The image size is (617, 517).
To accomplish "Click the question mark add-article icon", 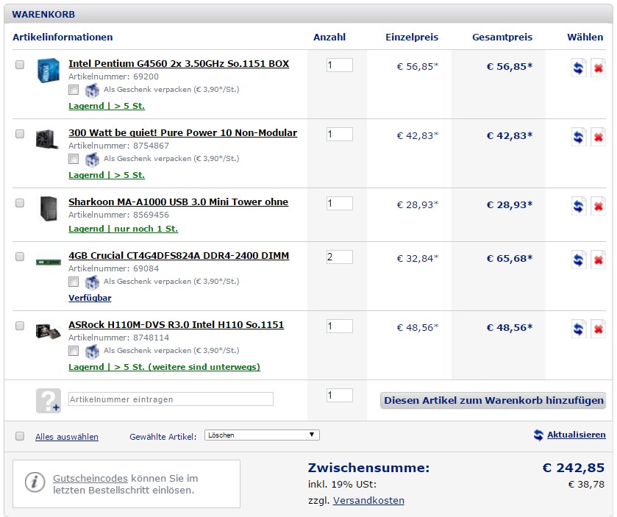I will [49, 401].
